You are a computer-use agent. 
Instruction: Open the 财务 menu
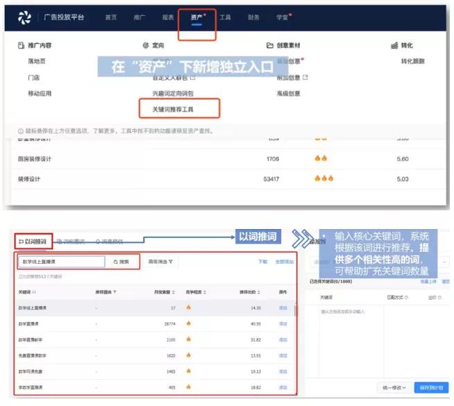[x=253, y=17]
